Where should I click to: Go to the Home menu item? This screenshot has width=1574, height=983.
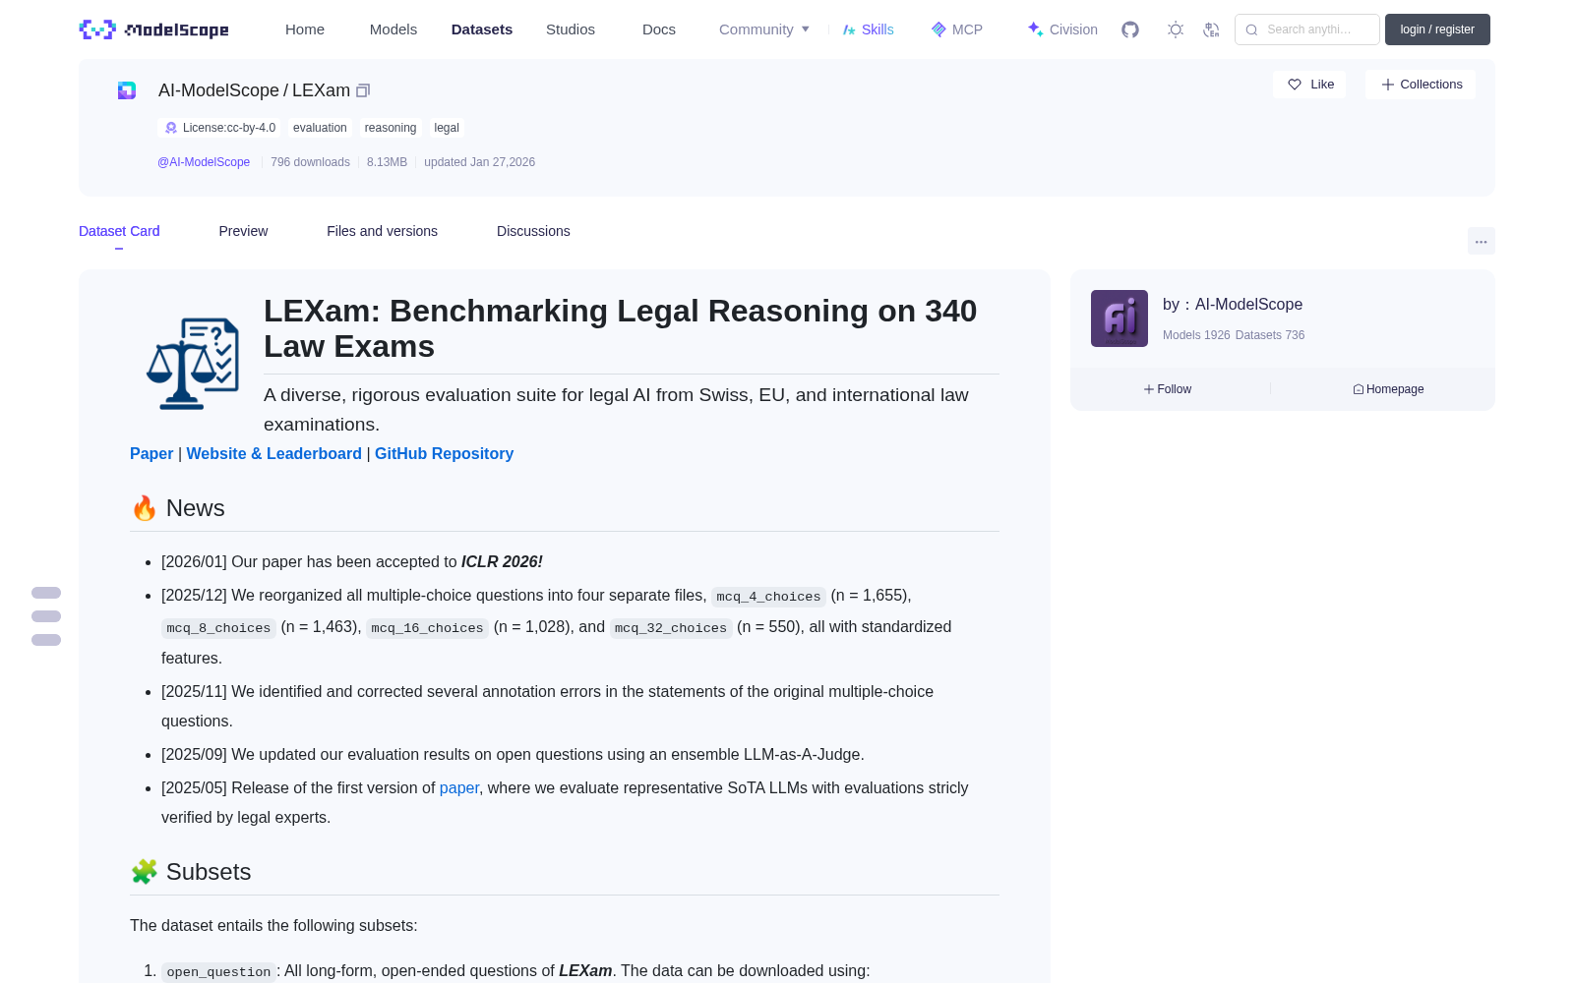pyautogui.click(x=305, y=29)
